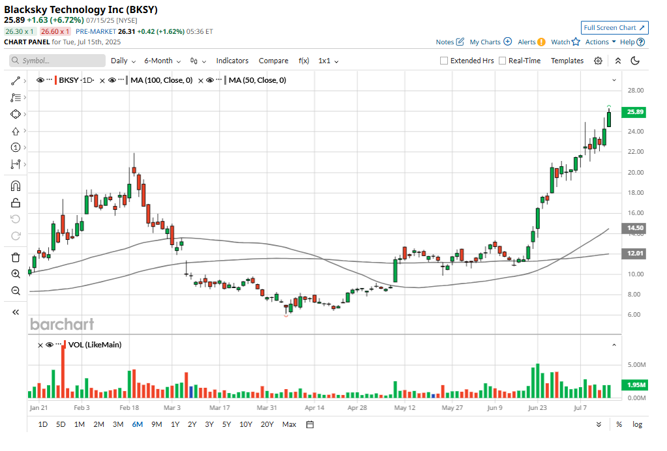Open the Actions dropdown menu

600,42
